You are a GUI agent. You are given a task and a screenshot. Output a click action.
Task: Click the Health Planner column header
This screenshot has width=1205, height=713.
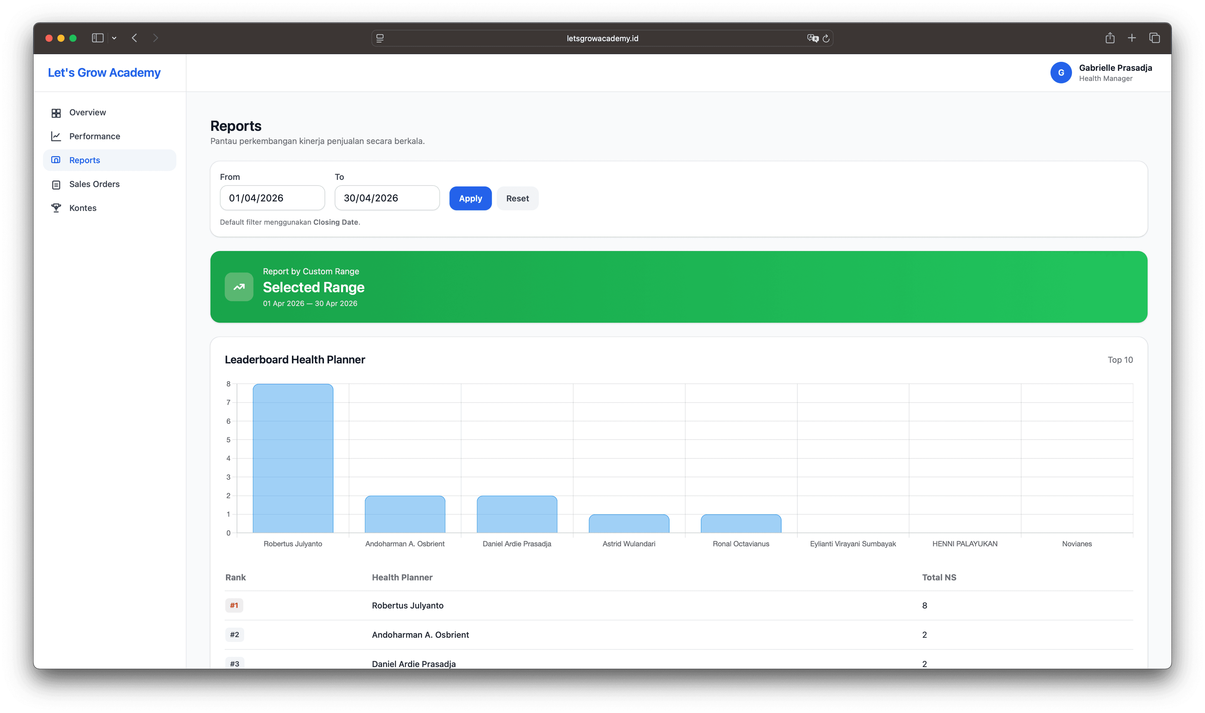click(x=402, y=577)
